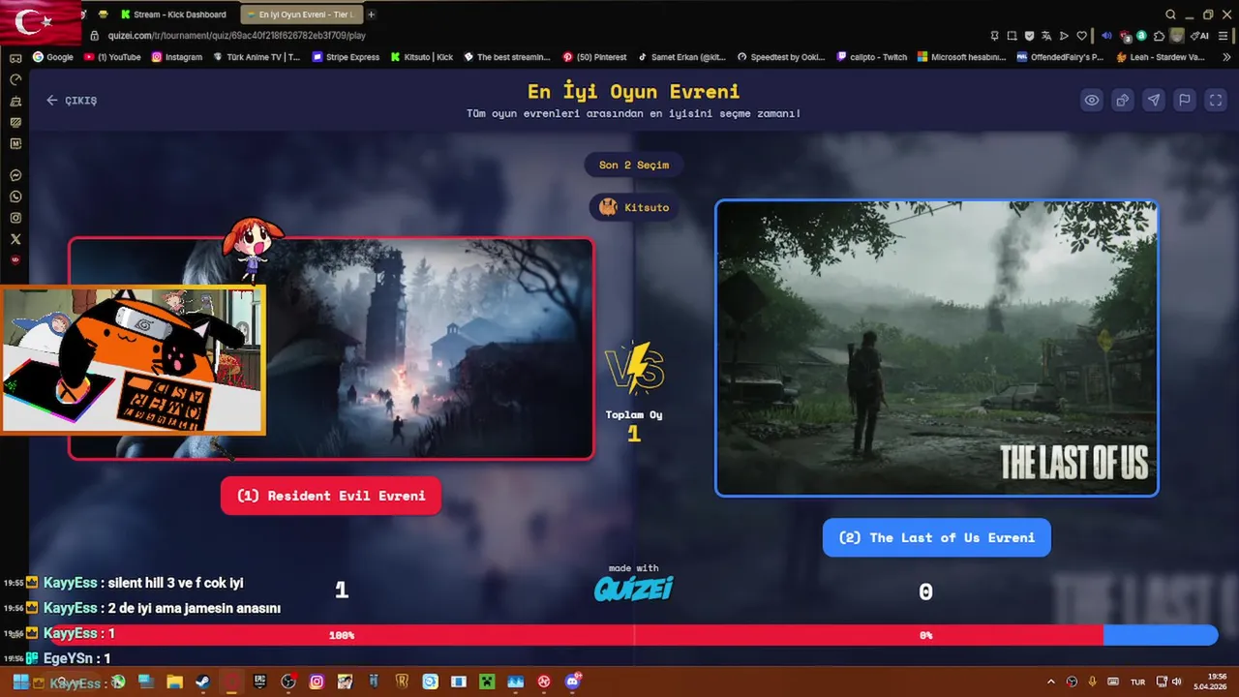Open a new browser tab
This screenshot has height=697, width=1239.
point(372,15)
